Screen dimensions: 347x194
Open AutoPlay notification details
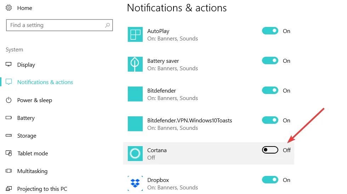(209, 34)
